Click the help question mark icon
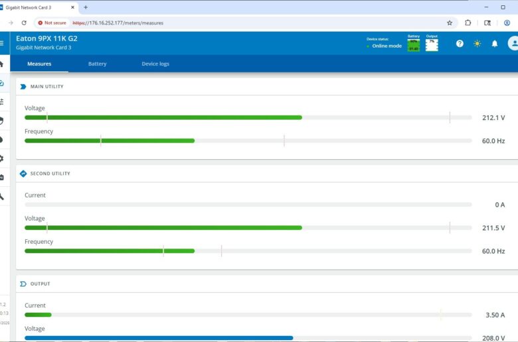Screen dimensions: 518x342 point(460,44)
